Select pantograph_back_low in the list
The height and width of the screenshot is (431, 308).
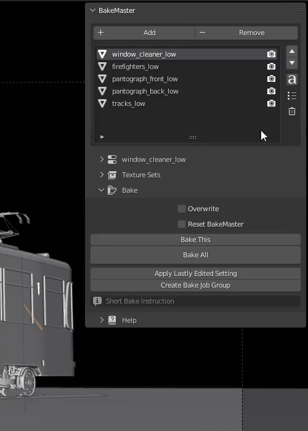[x=187, y=91]
